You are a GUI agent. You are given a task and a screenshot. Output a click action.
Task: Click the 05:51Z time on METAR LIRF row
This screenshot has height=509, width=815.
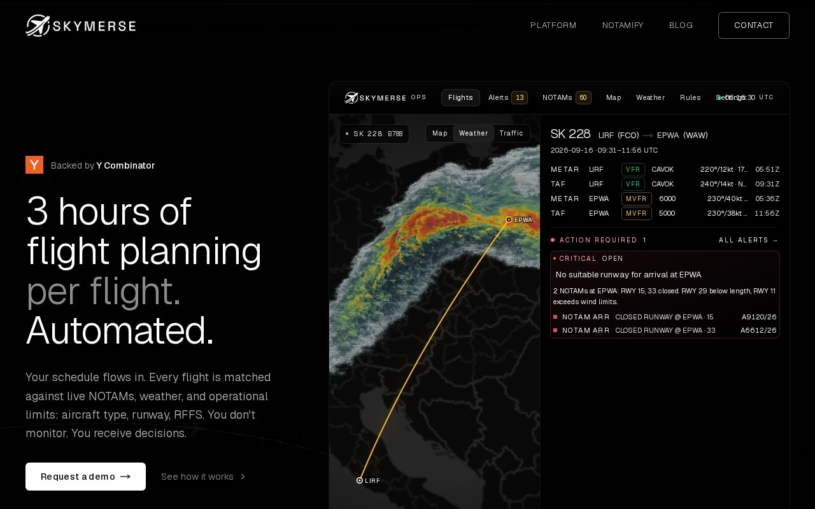(767, 169)
